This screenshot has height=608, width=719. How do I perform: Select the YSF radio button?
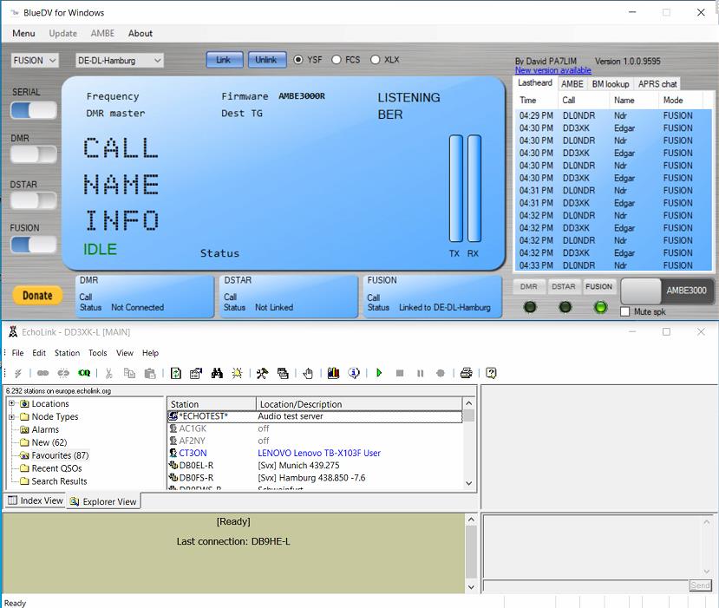tap(298, 60)
